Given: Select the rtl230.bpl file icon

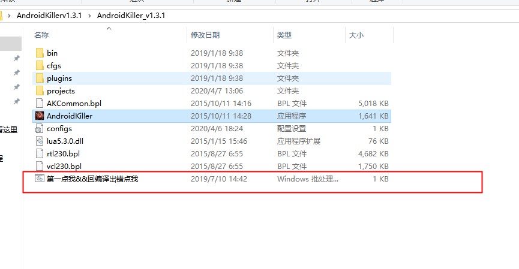Looking at the screenshot, I should [x=40, y=153].
